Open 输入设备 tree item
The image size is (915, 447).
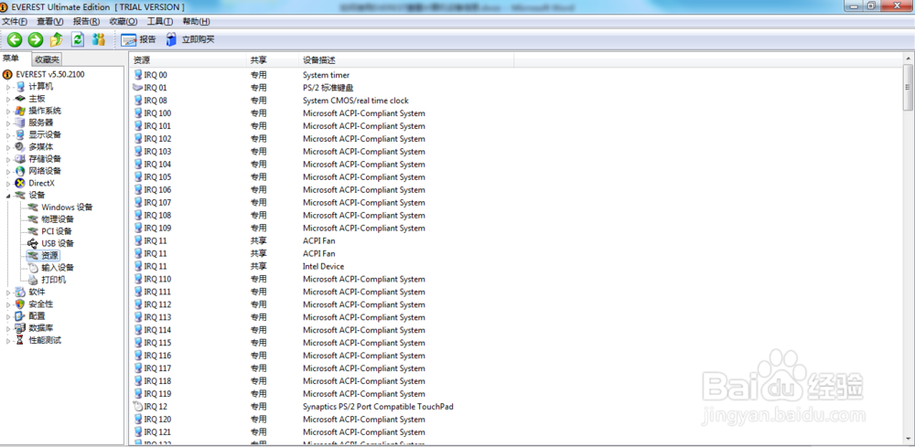click(57, 268)
